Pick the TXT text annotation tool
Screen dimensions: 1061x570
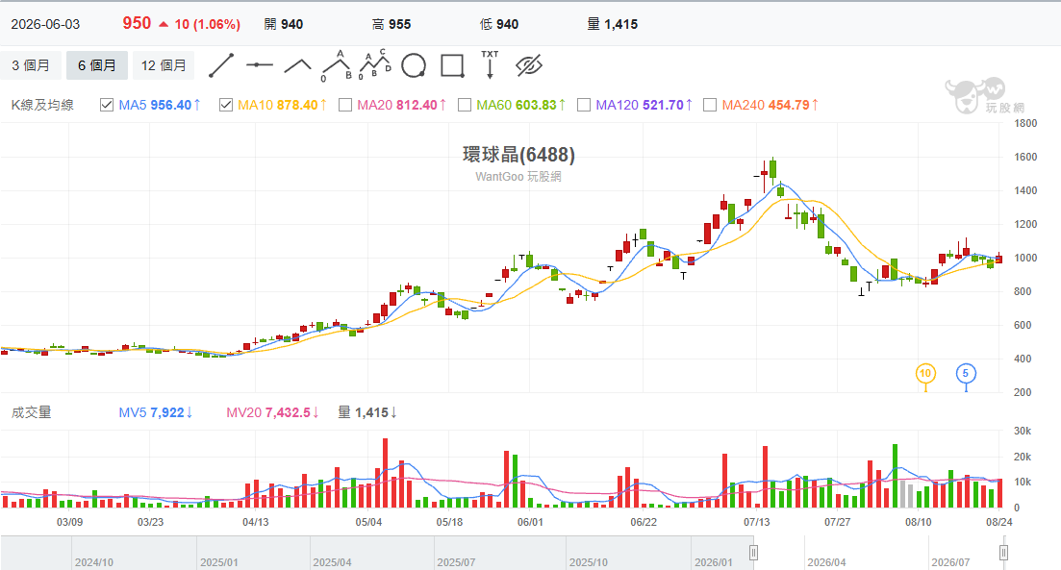(x=490, y=65)
